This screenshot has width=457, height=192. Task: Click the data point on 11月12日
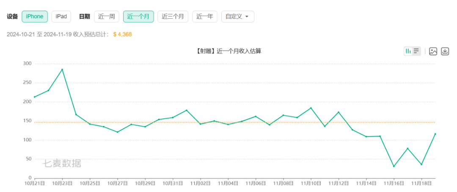(x=339, y=112)
